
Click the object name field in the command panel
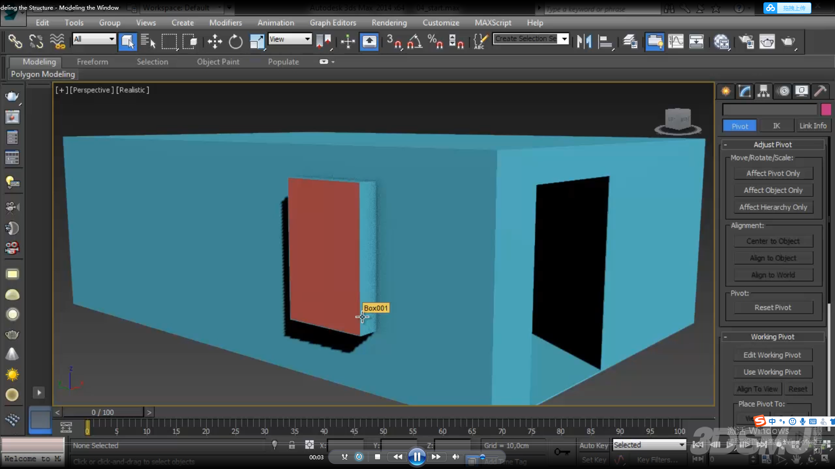[769, 110]
